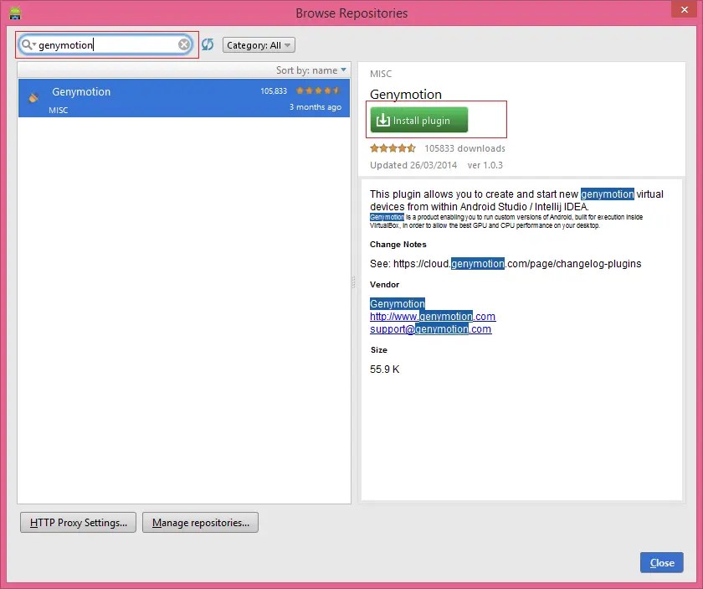Click the splitter handle between panels
The height and width of the screenshot is (589, 703).
pyautogui.click(x=354, y=282)
